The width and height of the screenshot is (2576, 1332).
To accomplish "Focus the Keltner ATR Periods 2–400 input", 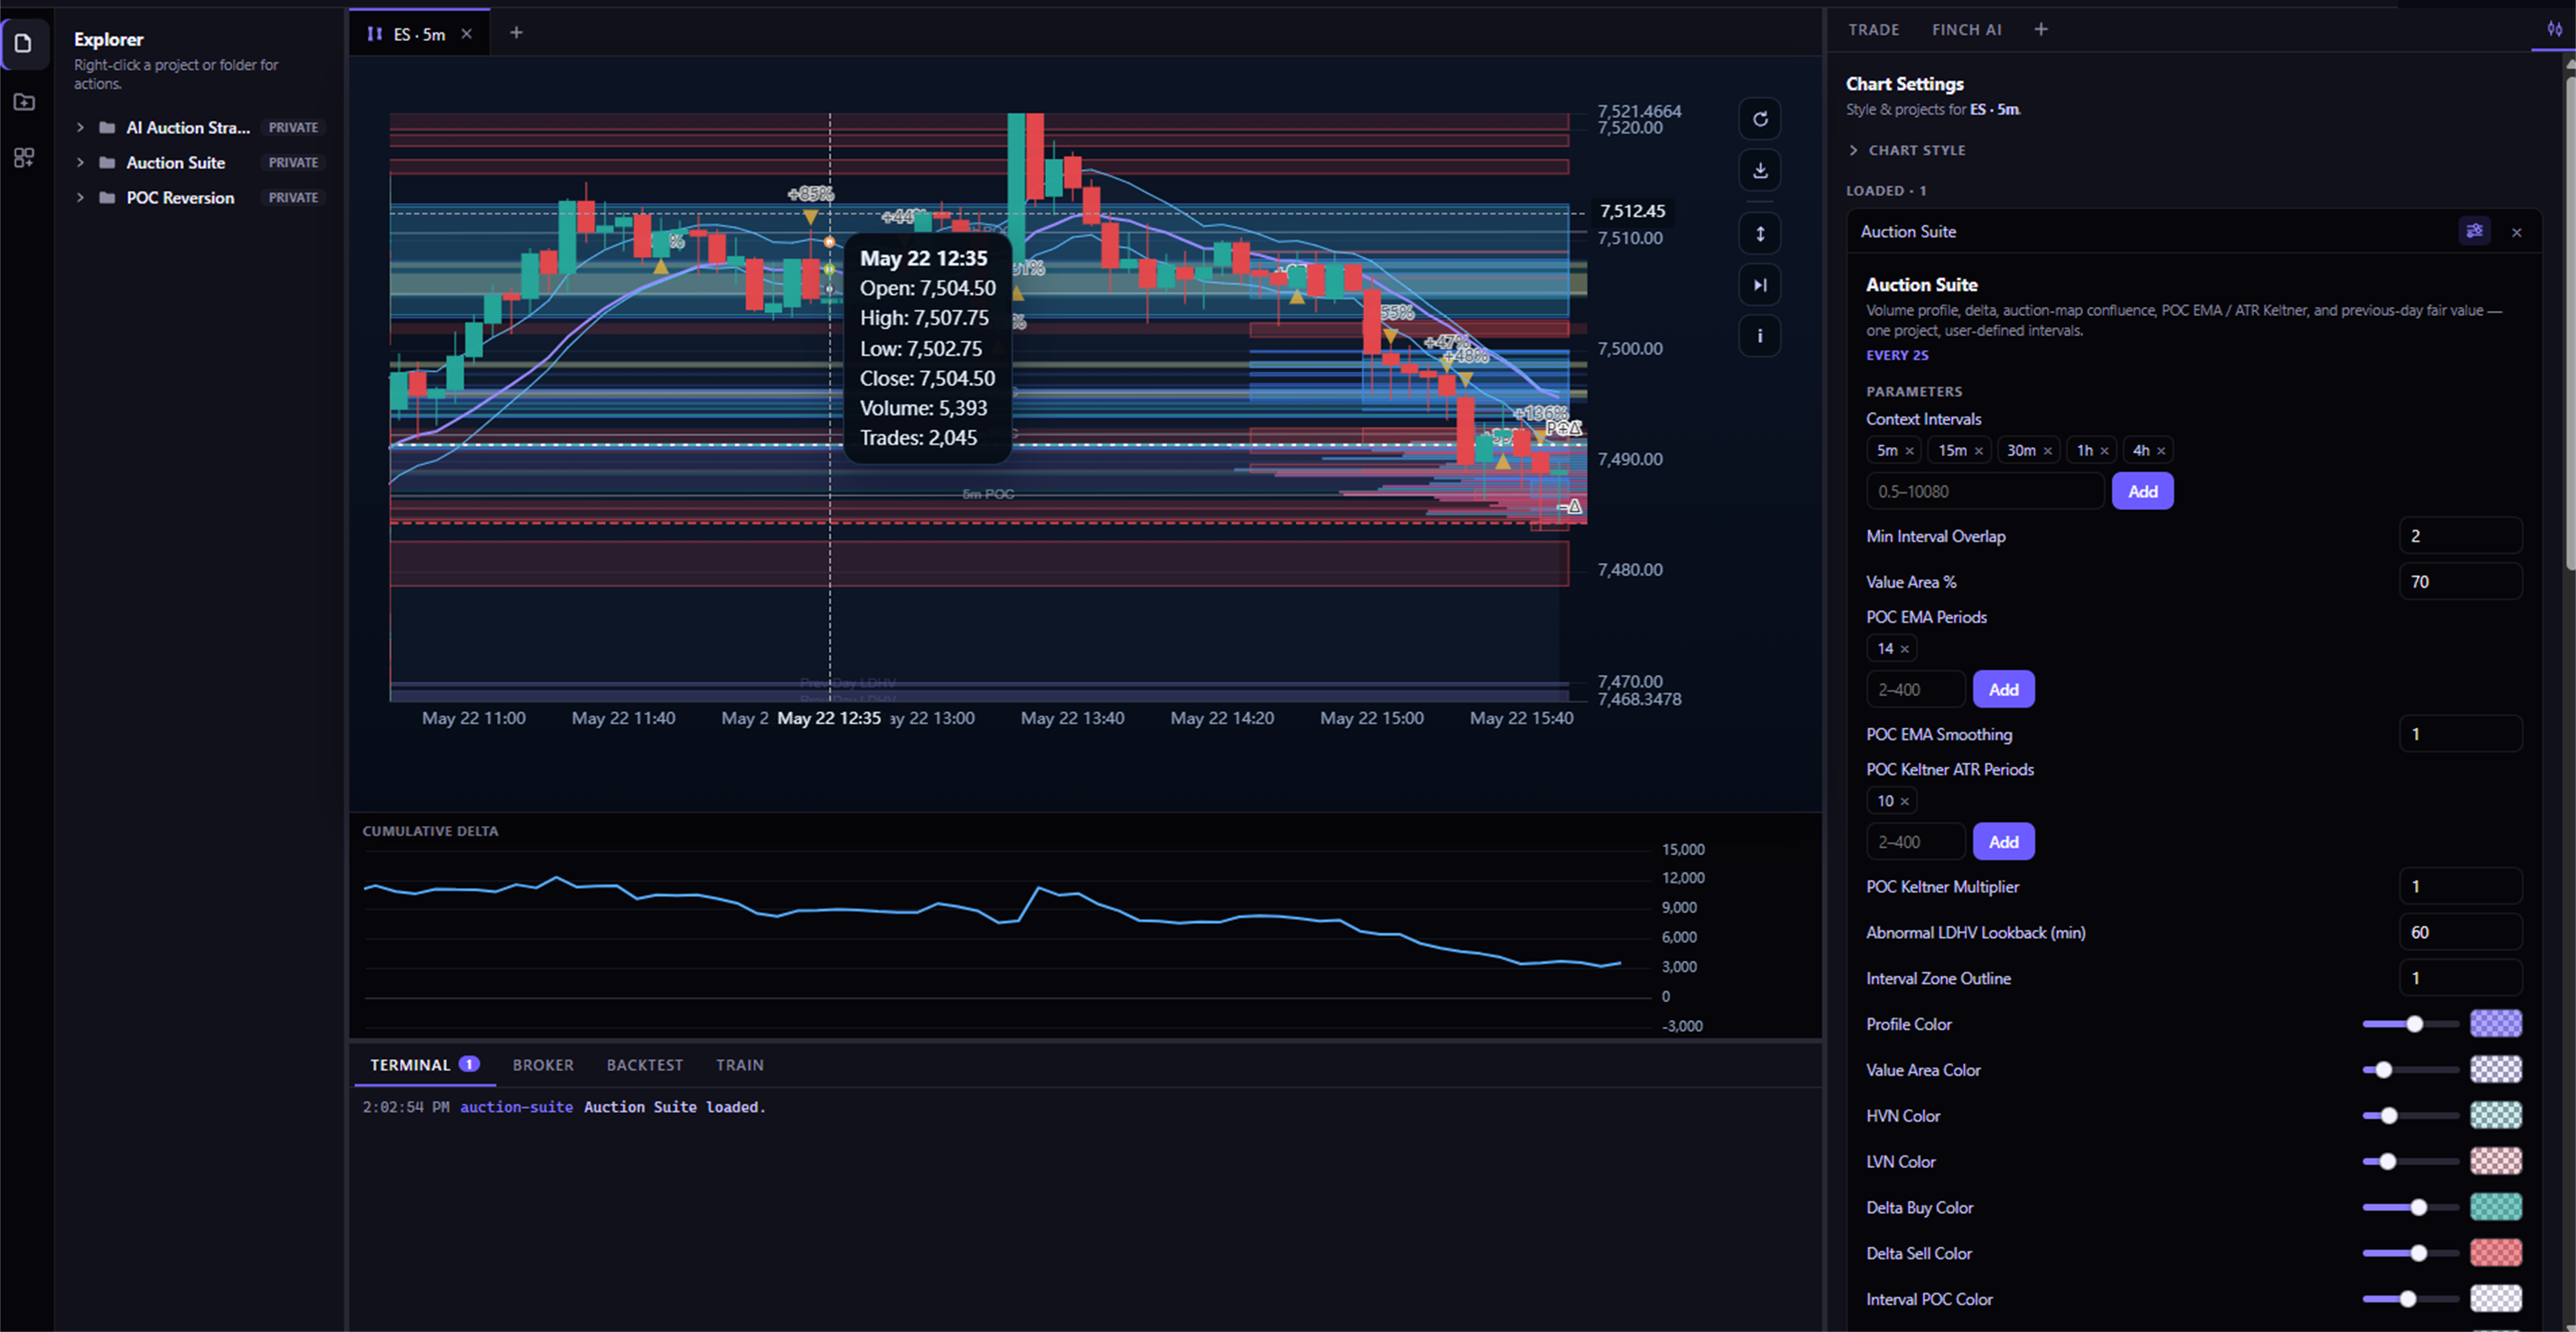I will pyautogui.click(x=1915, y=843).
